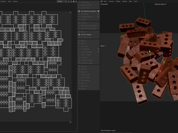Open the viewport Filter menu
The width and height of the screenshot is (178, 133).
tap(131, 1)
